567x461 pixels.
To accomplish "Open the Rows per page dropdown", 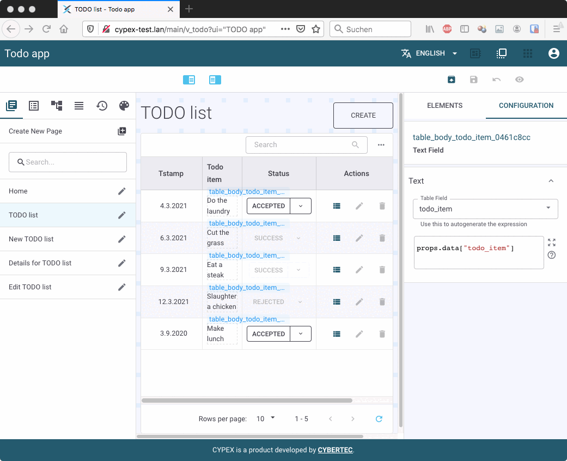I will click(x=266, y=418).
